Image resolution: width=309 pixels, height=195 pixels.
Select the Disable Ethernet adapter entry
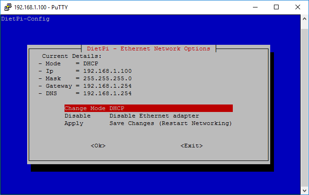(x=149, y=116)
